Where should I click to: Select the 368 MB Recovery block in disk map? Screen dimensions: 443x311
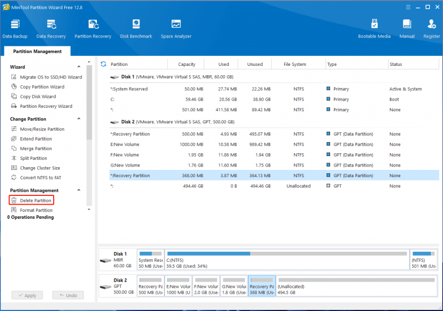[x=262, y=286]
